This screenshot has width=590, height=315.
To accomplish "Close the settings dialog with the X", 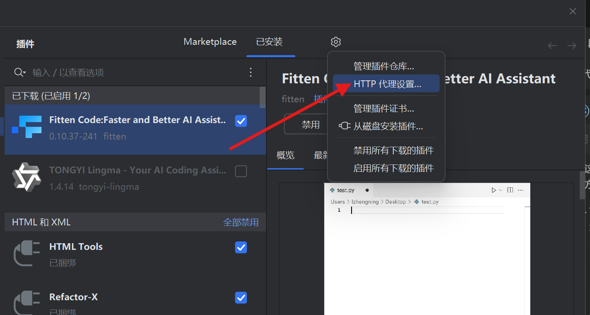I will (573, 11).
